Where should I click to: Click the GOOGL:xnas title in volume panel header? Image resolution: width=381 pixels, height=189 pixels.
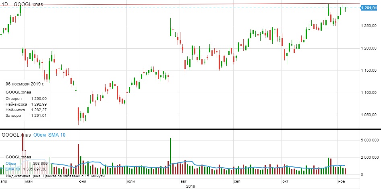pos(16,135)
